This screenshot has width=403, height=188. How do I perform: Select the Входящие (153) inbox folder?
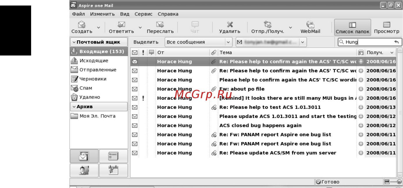tap(99, 51)
